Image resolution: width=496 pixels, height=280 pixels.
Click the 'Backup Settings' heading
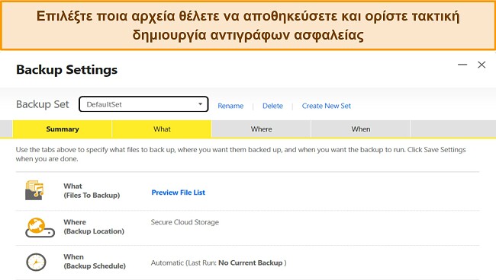coord(66,70)
